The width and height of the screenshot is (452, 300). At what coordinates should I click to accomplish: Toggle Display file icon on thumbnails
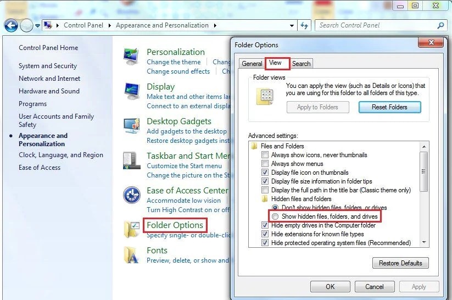click(x=265, y=173)
